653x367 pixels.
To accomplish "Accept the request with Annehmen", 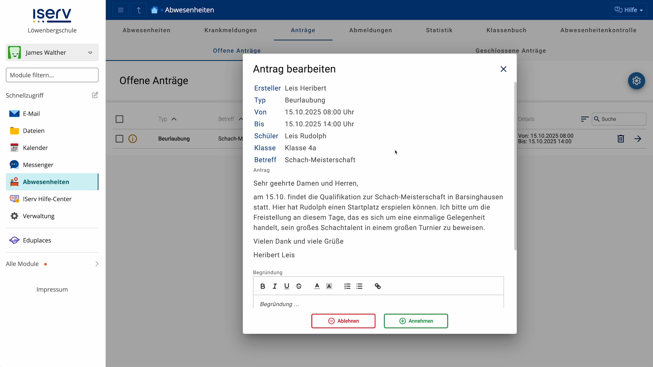I will 416,321.
